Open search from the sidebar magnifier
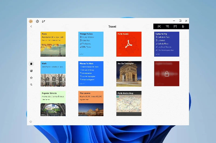This screenshot has height=143, width=216. click(31, 85)
